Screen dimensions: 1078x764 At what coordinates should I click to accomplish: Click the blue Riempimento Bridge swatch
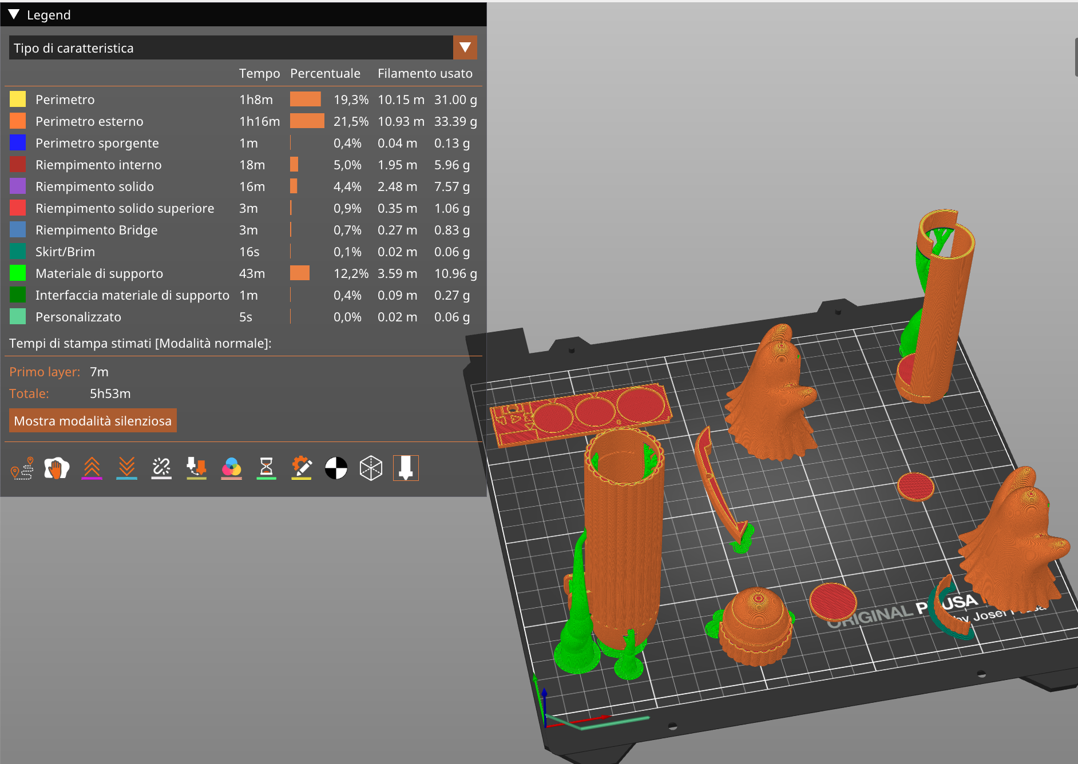click(x=18, y=230)
